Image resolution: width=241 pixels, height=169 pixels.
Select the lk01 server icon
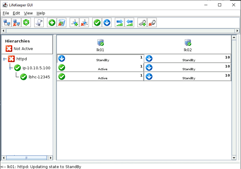(101, 42)
